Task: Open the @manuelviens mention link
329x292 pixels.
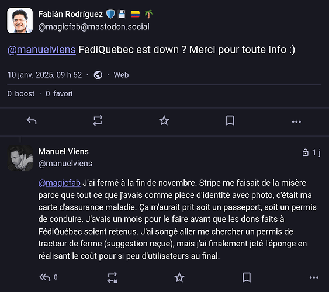Action: [x=41, y=50]
